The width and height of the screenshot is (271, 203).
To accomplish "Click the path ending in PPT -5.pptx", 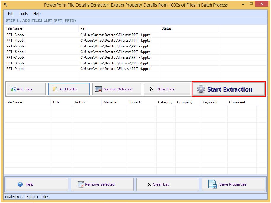I will point(115,46).
